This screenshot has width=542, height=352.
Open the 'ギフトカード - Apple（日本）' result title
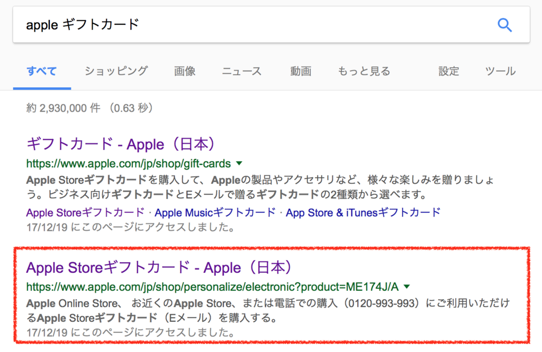click(121, 144)
